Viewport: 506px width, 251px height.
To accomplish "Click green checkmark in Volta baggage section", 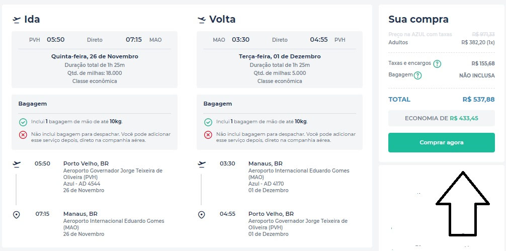I will click(208, 122).
